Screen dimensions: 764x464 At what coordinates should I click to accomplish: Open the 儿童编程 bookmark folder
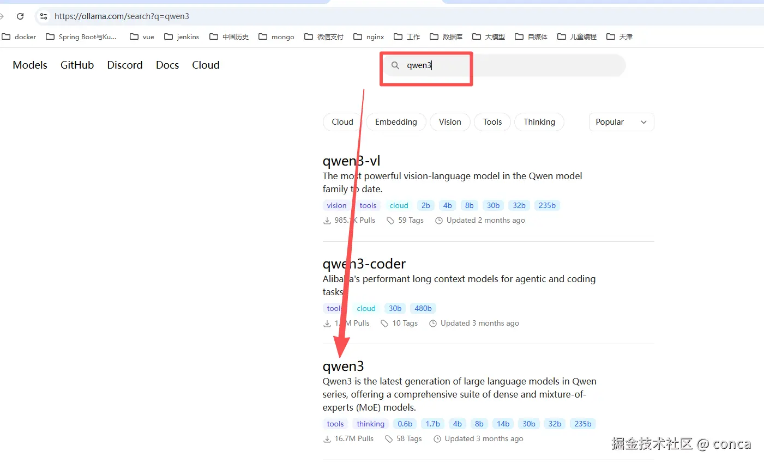tap(577, 36)
